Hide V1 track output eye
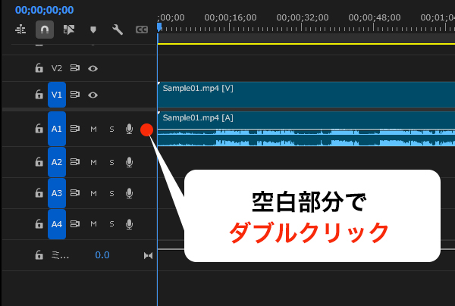The height and width of the screenshot is (306, 455). [93, 95]
